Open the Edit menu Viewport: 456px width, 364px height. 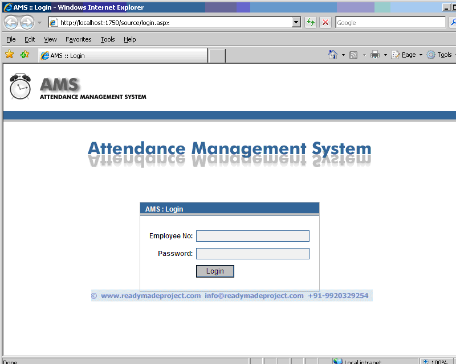[x=30, y=39]
